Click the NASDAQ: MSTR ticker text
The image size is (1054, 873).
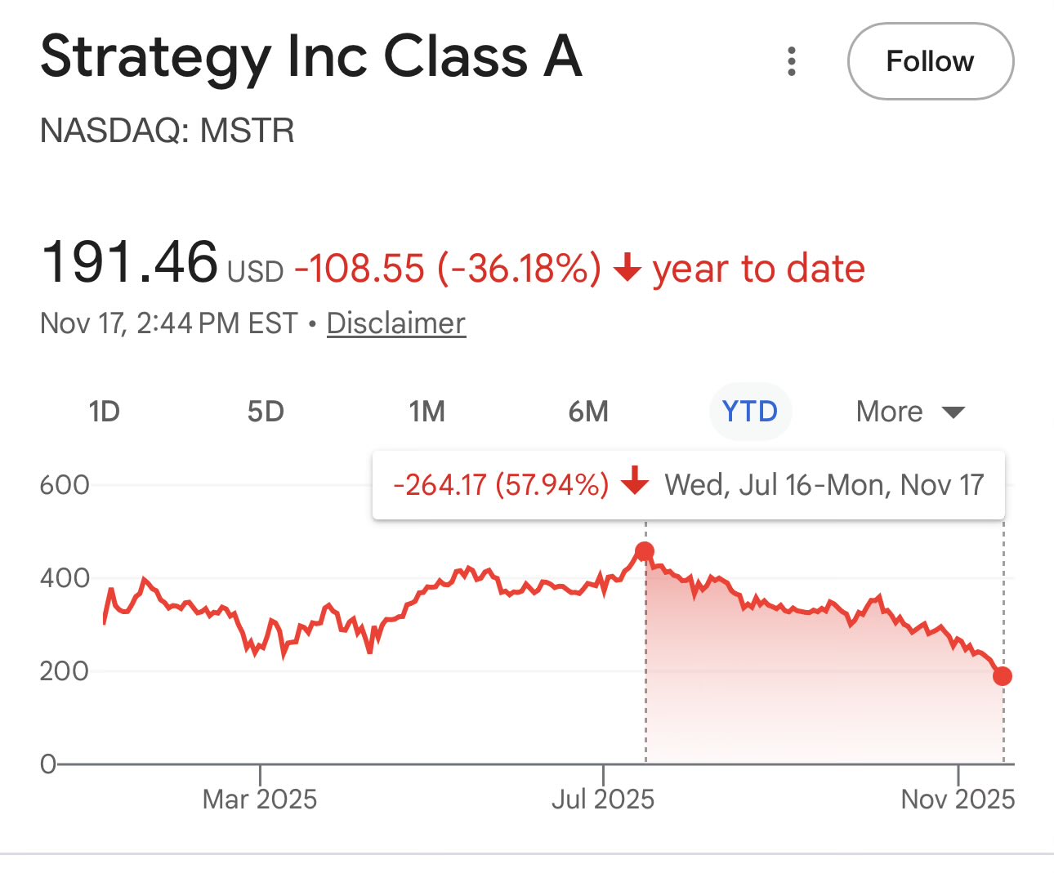(x=167, y=131)
